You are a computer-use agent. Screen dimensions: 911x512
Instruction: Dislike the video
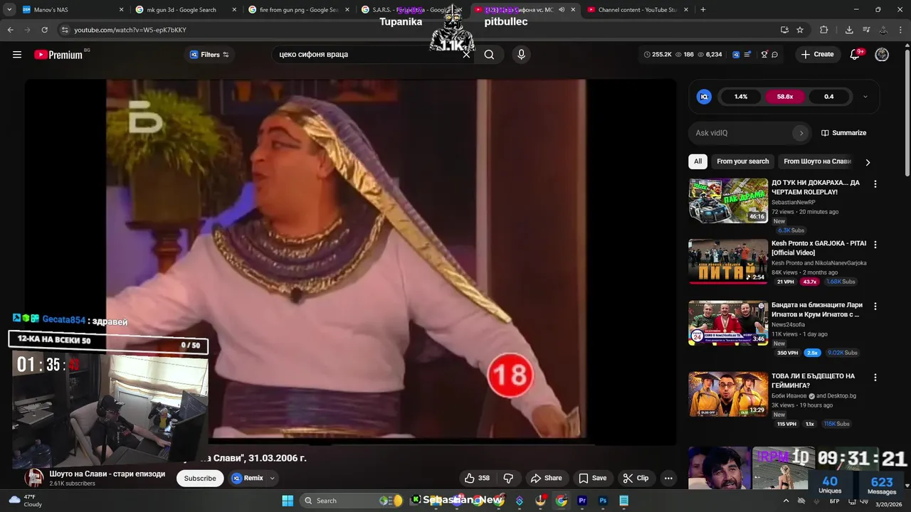pyautogui.click(x=508, y=478)
